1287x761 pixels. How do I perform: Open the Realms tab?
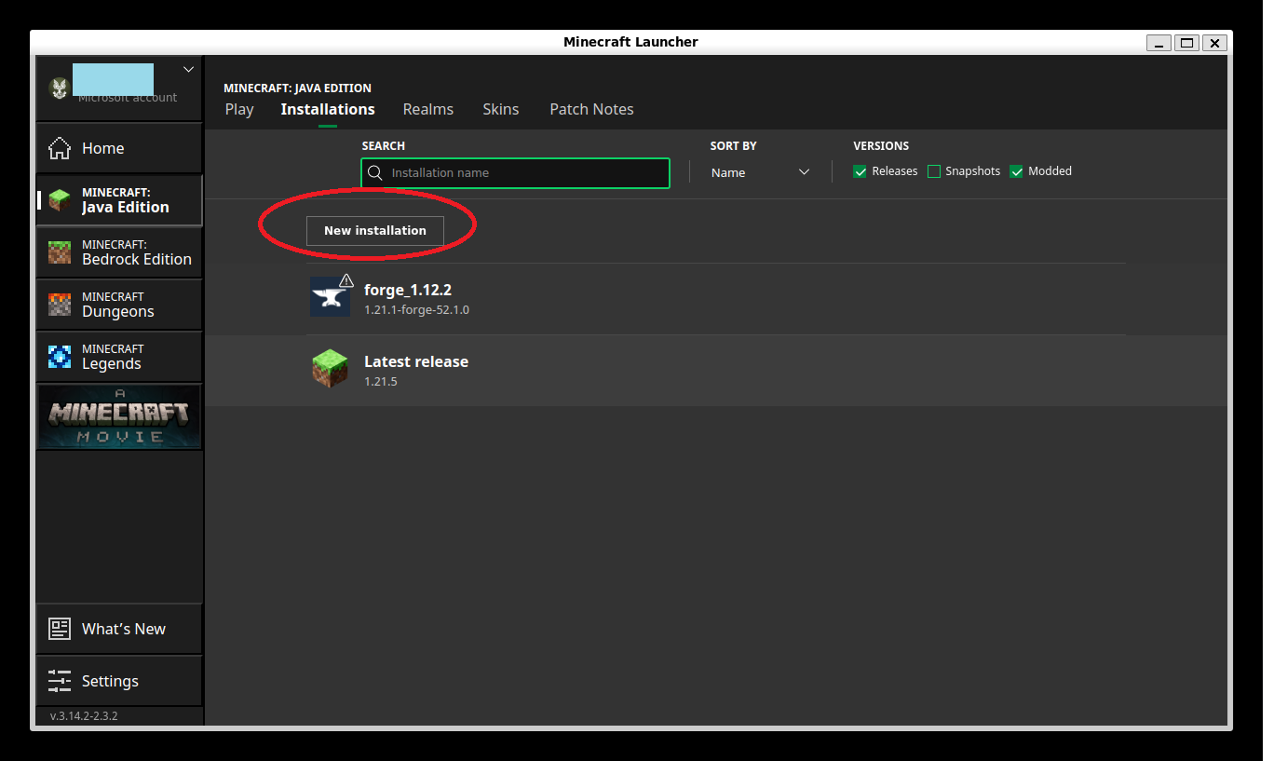(x=428, y=109)
